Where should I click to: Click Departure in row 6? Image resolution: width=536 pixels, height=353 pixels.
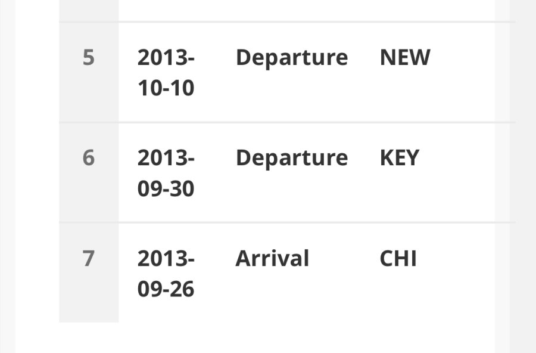(x=292, y=158)
